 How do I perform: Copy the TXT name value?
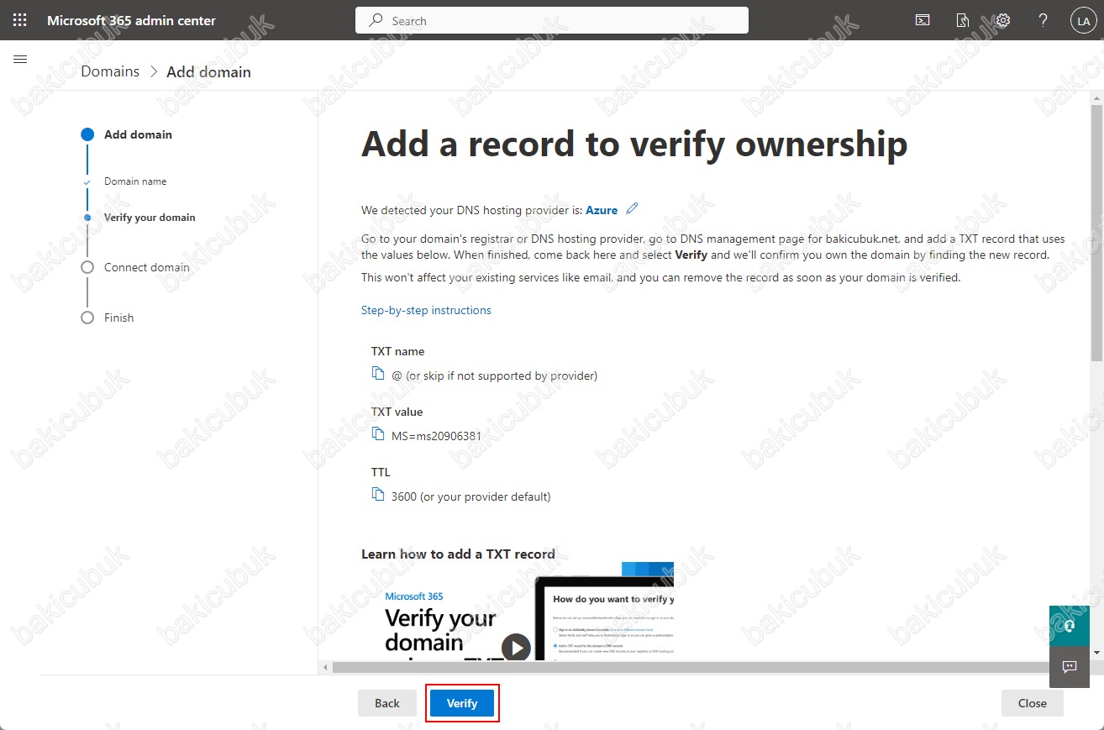pos(378,374)
